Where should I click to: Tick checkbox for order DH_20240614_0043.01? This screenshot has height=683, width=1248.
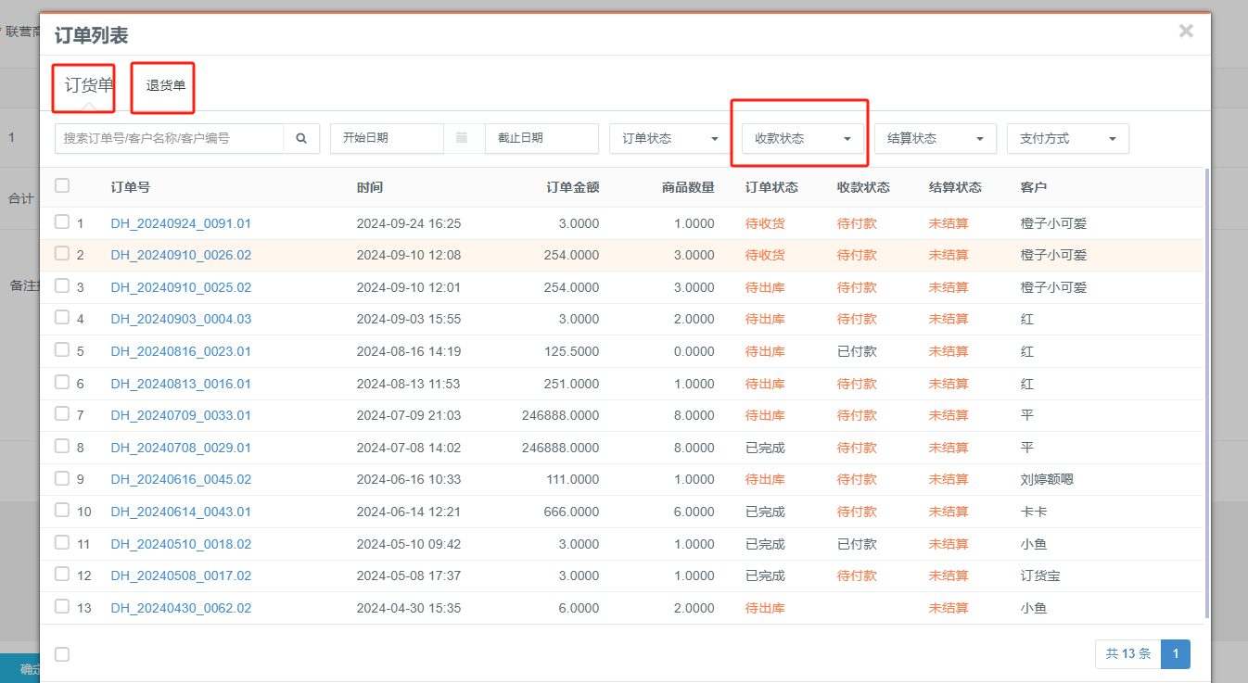(x=62, y=511)
